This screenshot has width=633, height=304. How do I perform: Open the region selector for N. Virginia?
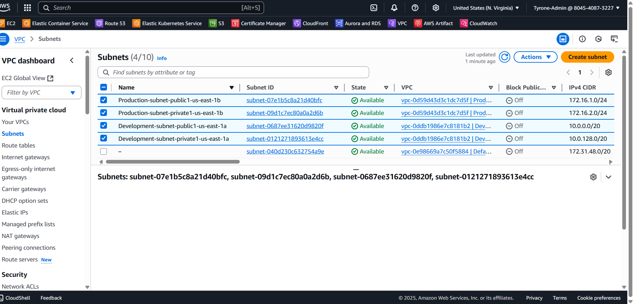pos(486,7)
